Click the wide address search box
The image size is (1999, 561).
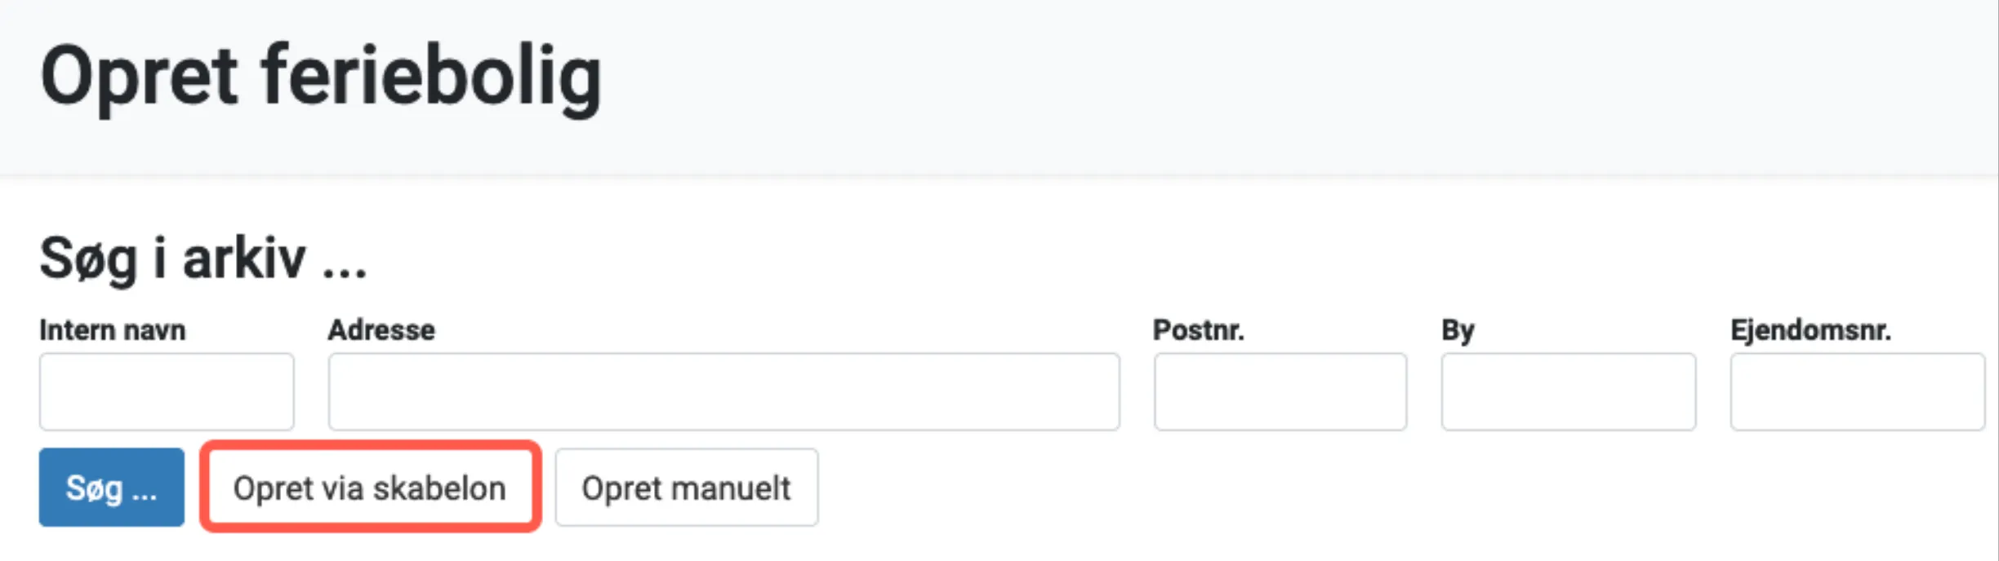click(723, 391)
